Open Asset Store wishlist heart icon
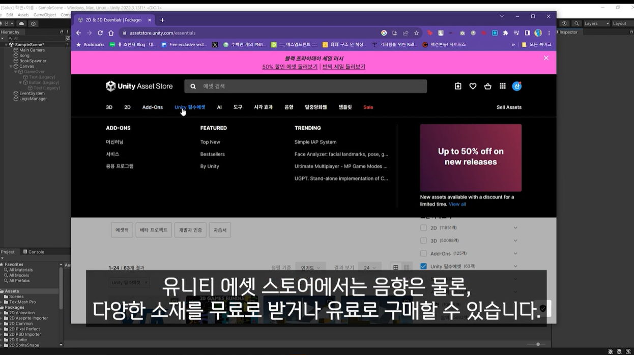The height and width of the screenshot is (355, 634). point(473,86)
